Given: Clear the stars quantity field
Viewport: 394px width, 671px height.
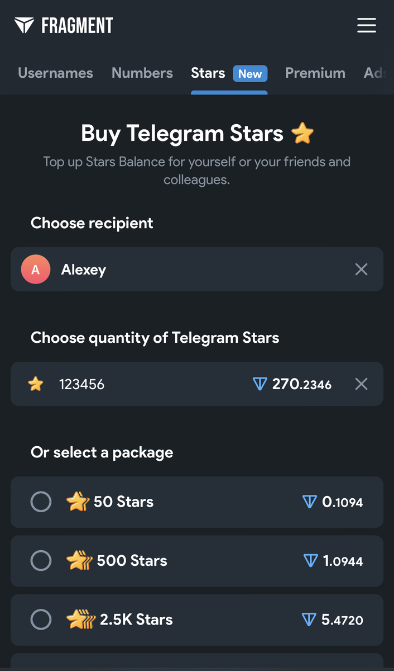Looking at the screenshot, I should (361, 384).
